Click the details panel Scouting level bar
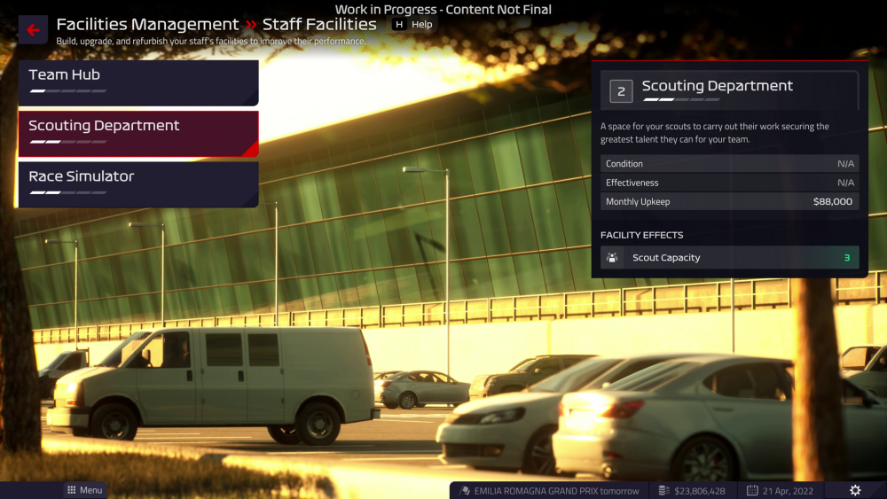 681,99
